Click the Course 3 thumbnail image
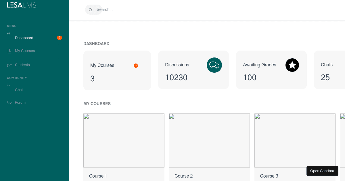Screen dimensions: 345x181 coord(295,140)
